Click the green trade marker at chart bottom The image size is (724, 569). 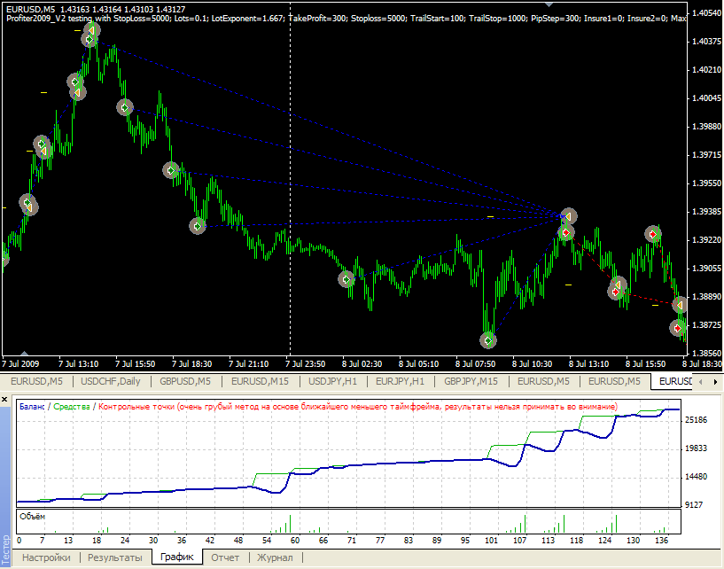click(x=488, y=339)
